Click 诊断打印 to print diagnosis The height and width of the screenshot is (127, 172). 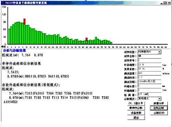tap(159, 113)
